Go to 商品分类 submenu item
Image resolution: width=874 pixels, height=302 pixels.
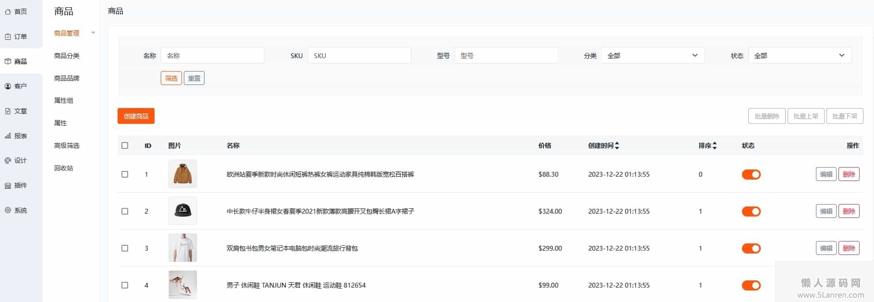point(67,56)
